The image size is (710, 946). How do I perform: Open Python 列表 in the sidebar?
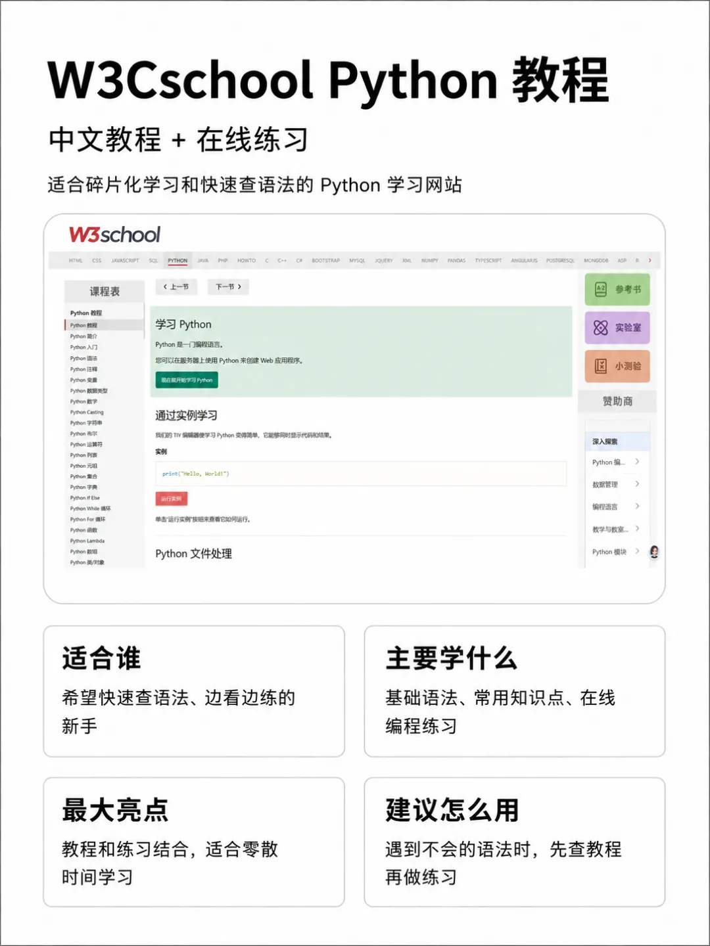pos(83,455)
